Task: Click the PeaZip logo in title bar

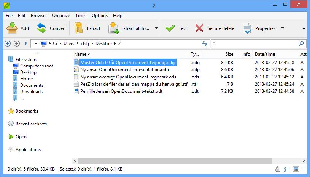Action: [7, 6]
